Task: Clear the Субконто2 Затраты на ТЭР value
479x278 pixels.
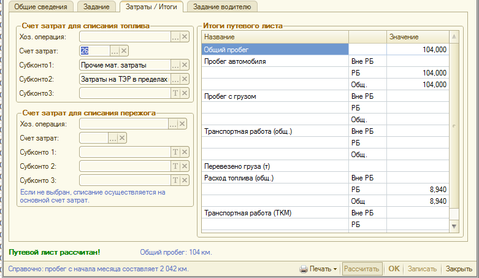Action: coord(185,79)
